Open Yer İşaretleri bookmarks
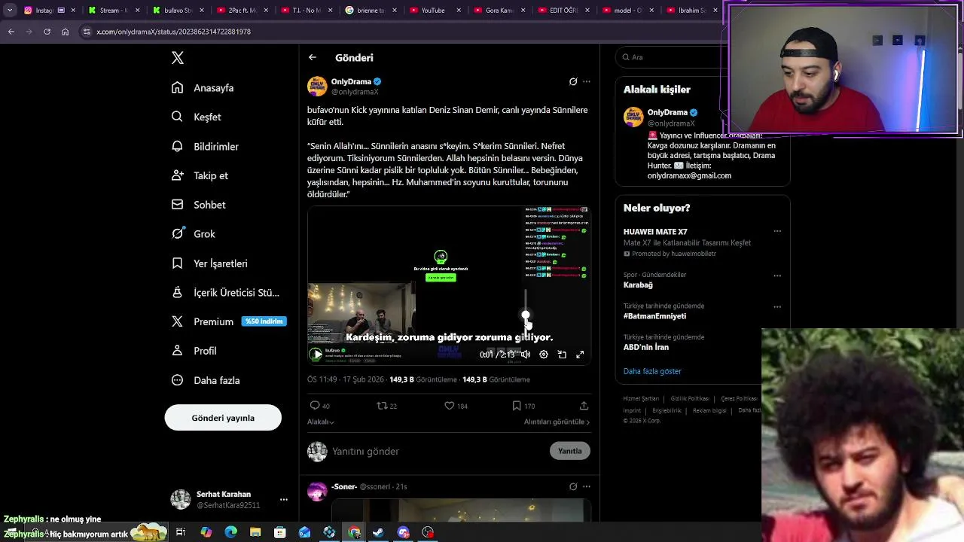Viewport: 964px width, 542px height. tap(209, 263)
